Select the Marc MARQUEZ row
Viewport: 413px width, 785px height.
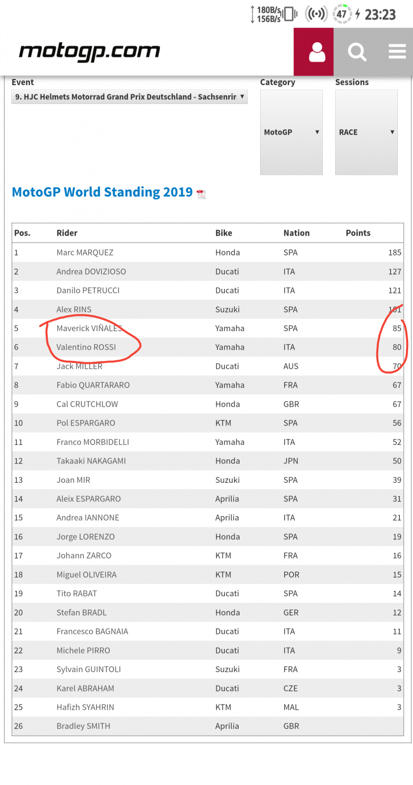tap(208, 252)
